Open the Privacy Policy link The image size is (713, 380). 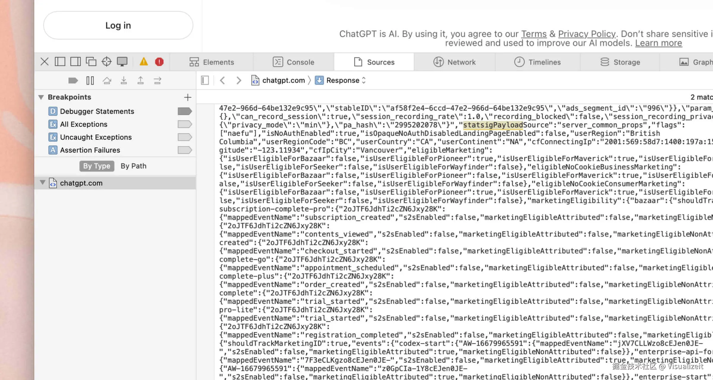tap(587, 34)
